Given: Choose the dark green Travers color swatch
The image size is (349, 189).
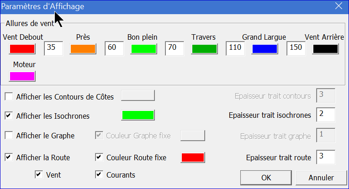Looking at the screenshot, I should coord(204,49).
